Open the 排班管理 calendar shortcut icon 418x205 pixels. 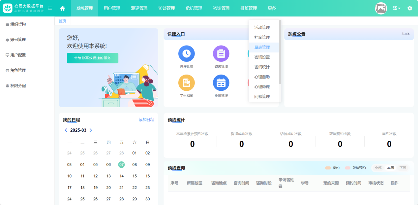pyautogui.click(x=221, y=83)
